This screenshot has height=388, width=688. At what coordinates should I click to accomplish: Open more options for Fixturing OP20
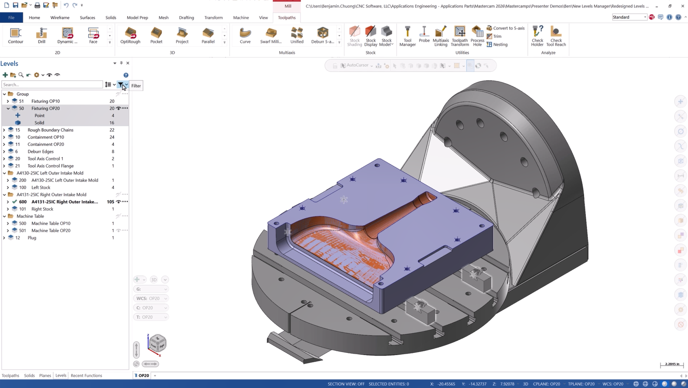[125, 108]
